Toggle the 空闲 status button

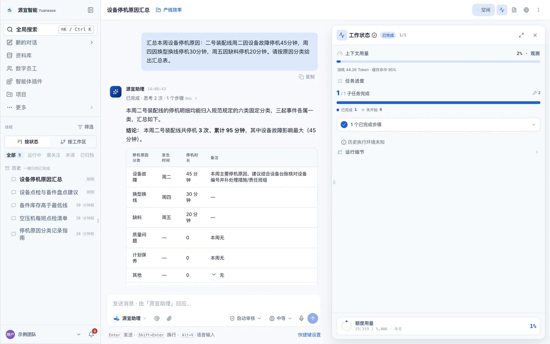tap(483, 10)
